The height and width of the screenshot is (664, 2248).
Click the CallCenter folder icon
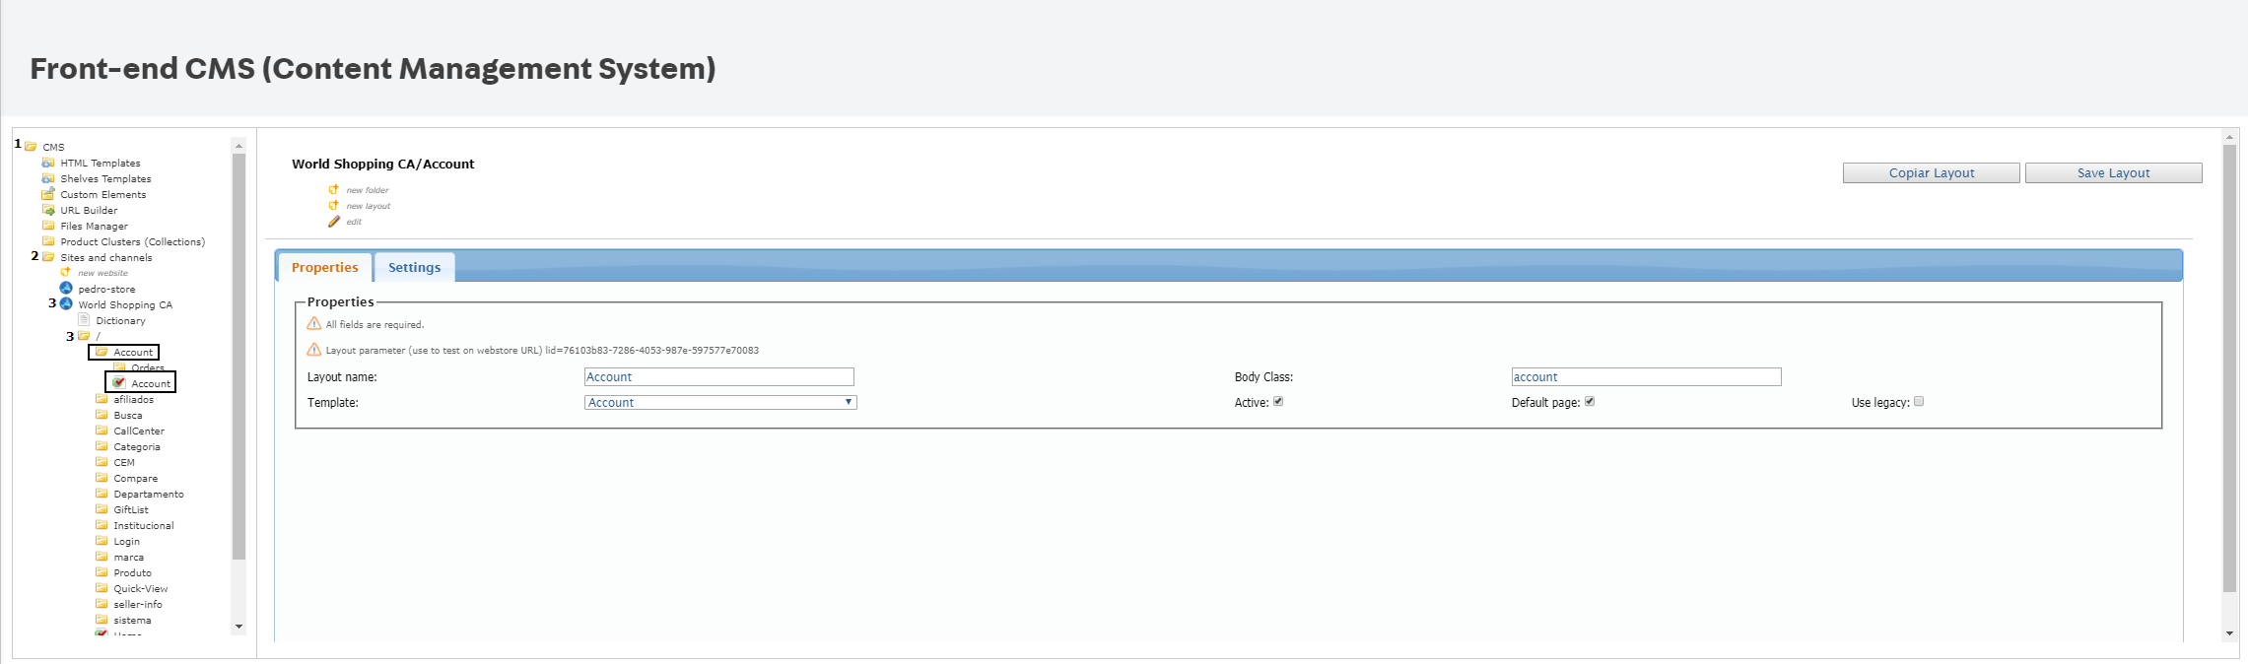102,431
